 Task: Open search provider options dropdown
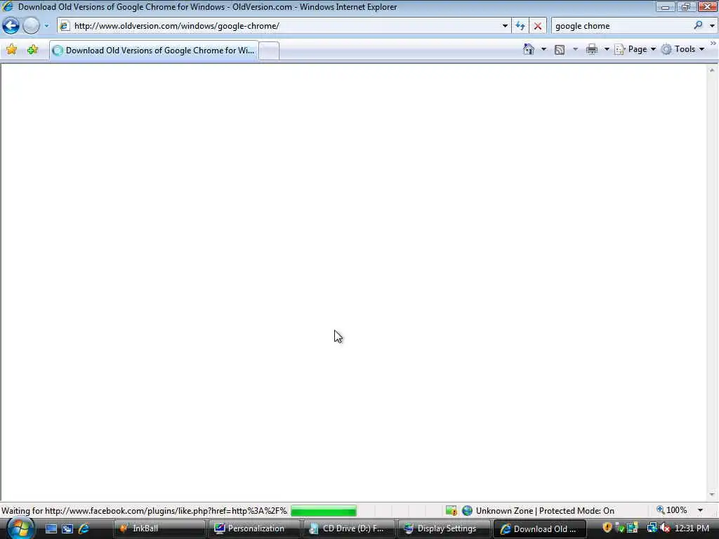coord(712,26)
